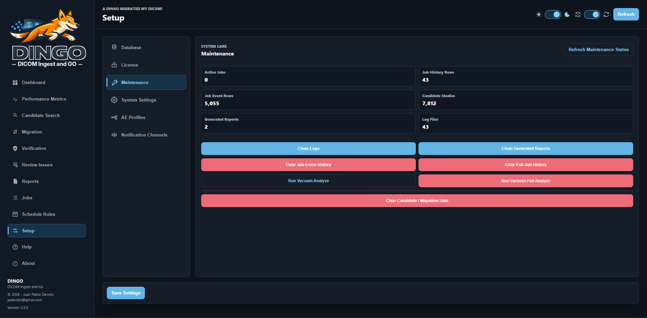Run Vacuum Analyze
This screenshot has width=647, height=318.
pos(308,181)
